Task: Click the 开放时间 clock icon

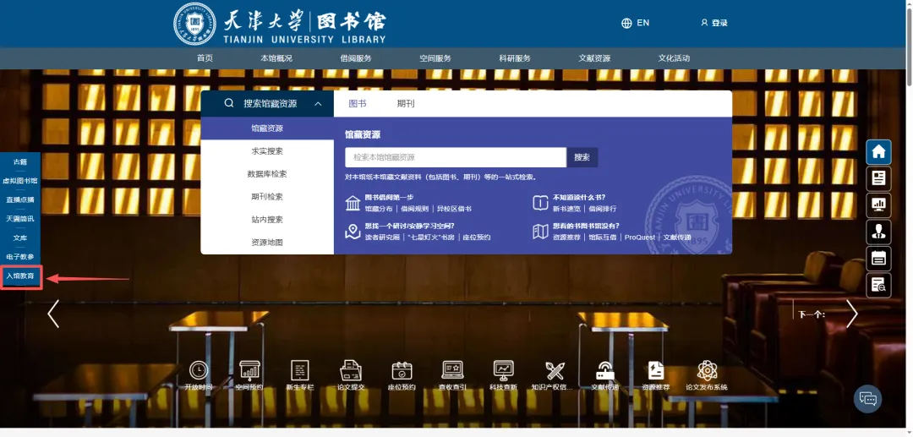Action: coord(199,370)
